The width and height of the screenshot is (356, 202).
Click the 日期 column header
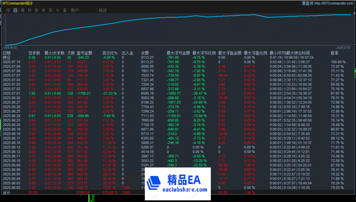click(x=7, y=53)
